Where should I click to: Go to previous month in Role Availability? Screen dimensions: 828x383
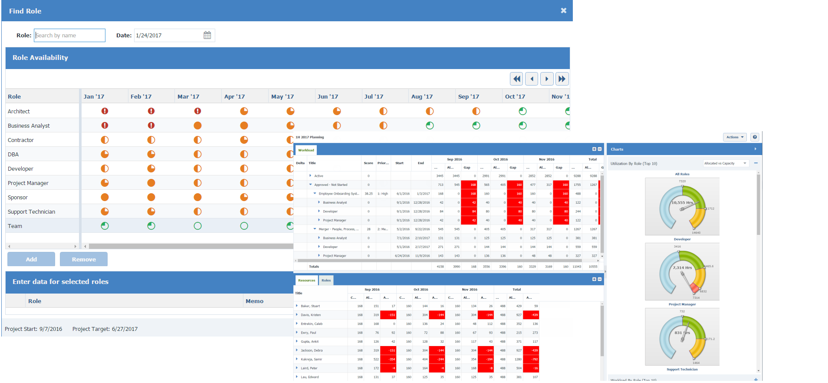click(x=532, y=79)
